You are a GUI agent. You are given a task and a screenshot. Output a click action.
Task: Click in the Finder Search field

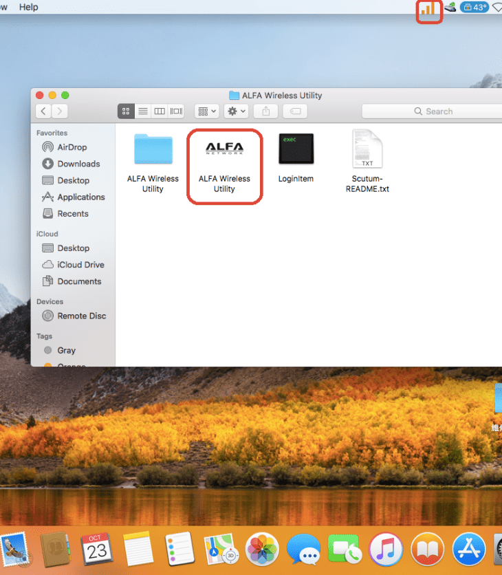pyautogui.click(x=433, y=111)
